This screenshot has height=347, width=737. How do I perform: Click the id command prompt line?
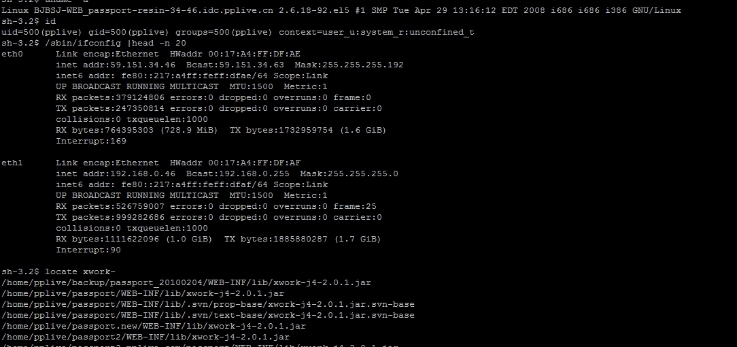click(28, 21)
